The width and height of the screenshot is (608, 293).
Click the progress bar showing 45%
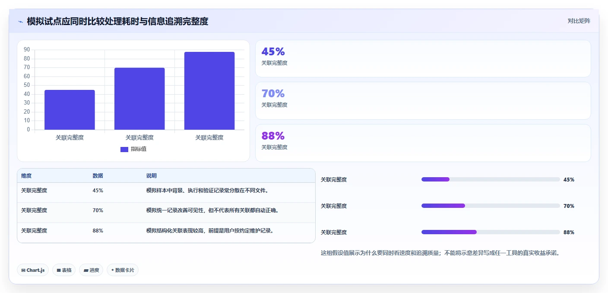[491, 179]
